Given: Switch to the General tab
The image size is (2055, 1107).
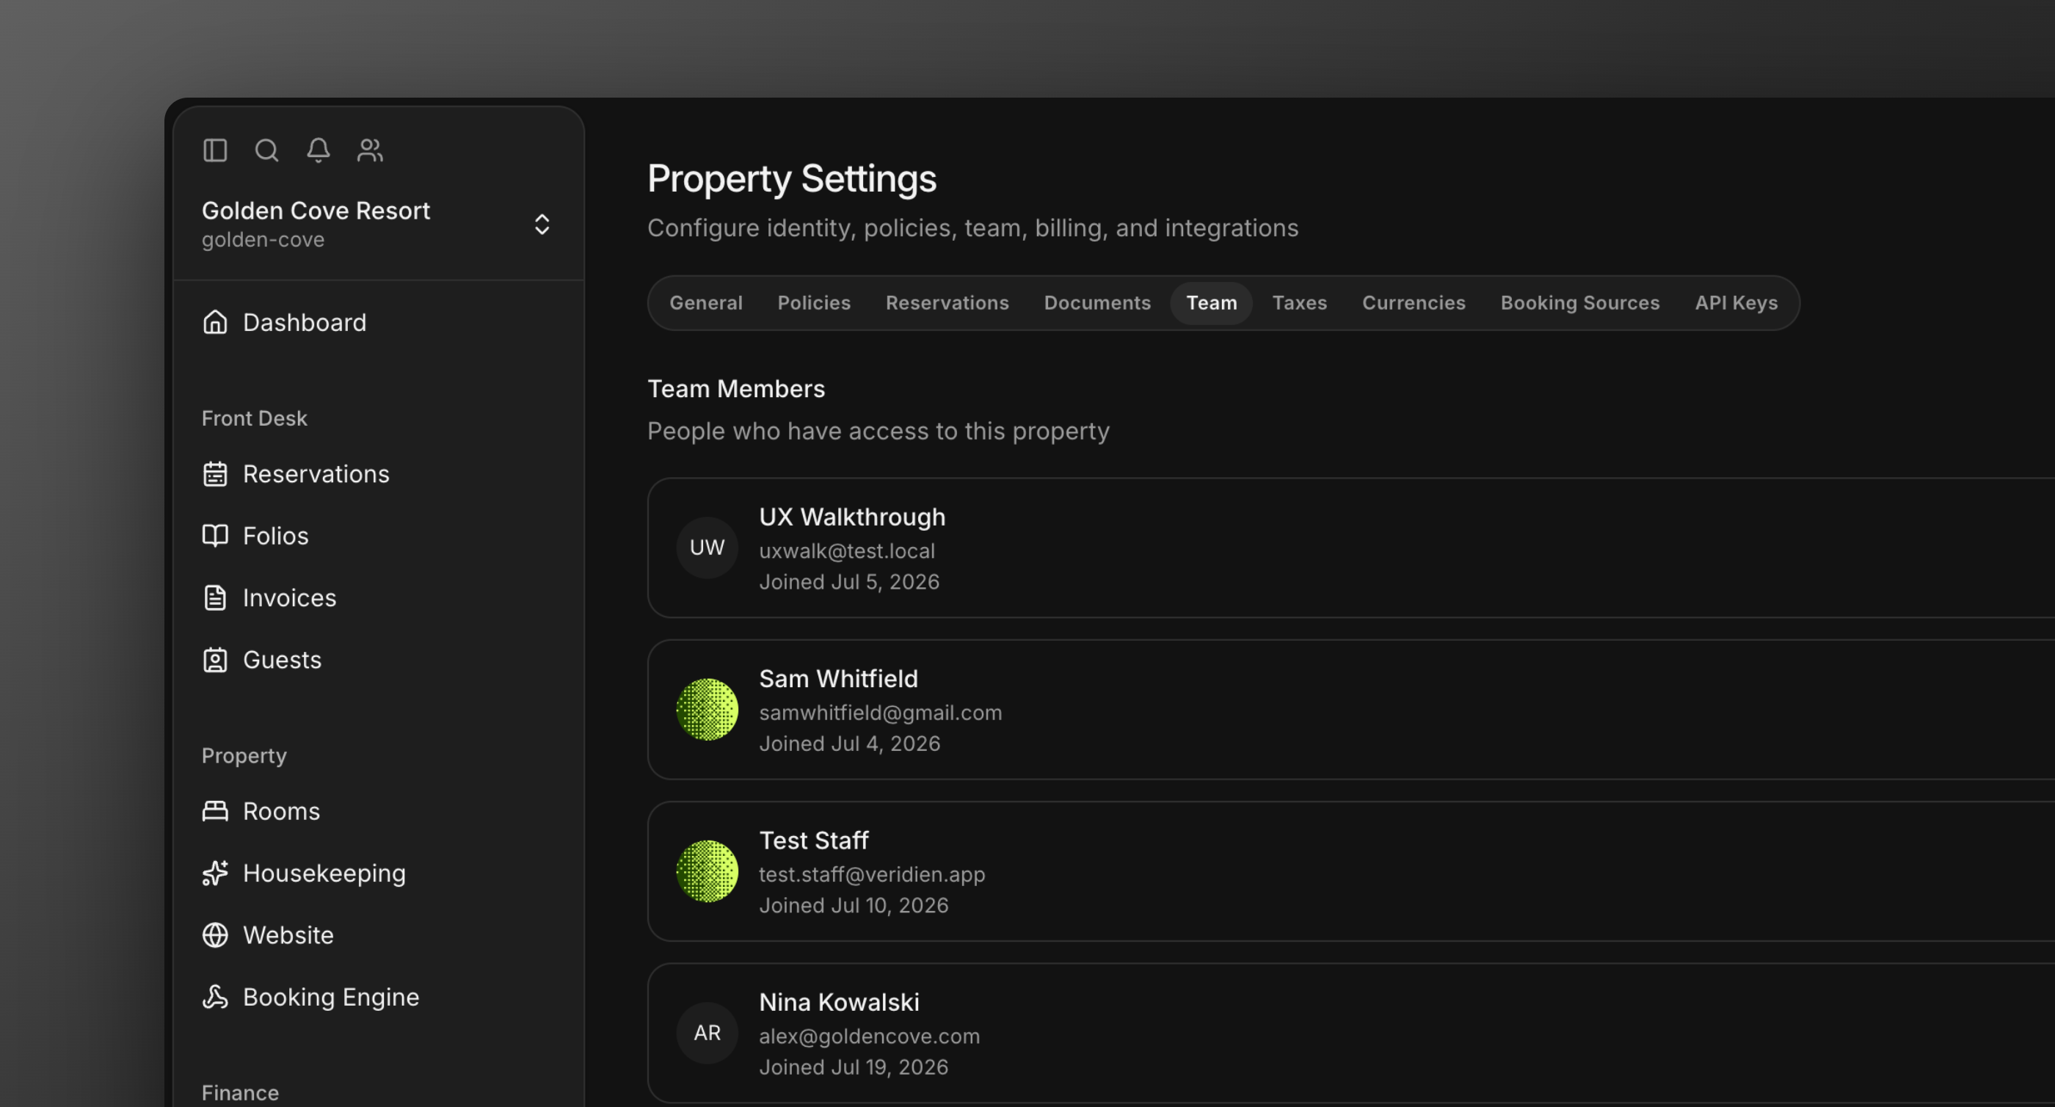Looking at the screenshot, I should pyautogui.click(x=705, y=303).
